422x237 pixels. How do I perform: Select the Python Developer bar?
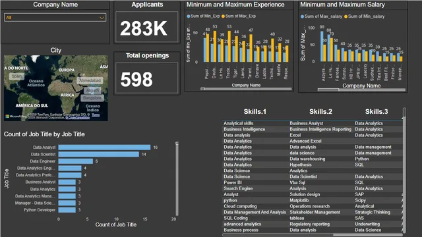(x=67, y=210)
